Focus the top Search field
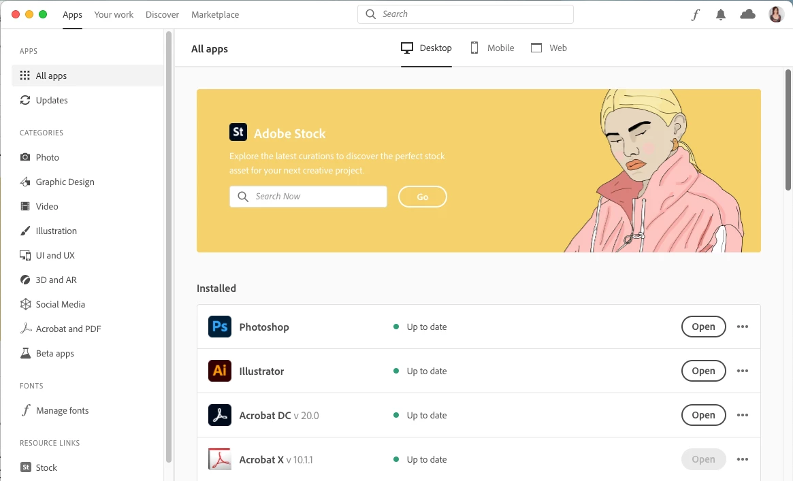Image resolution: width=793 pixels, height=481 pixels. [466, 14]
